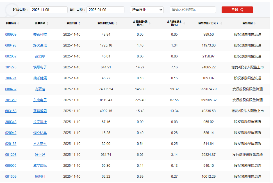
Task: Open stock code link 688432
Action: coord(11,89)
